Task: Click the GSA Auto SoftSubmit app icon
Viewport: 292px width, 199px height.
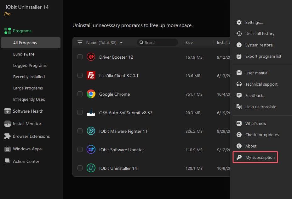Action: pos(91,112)
